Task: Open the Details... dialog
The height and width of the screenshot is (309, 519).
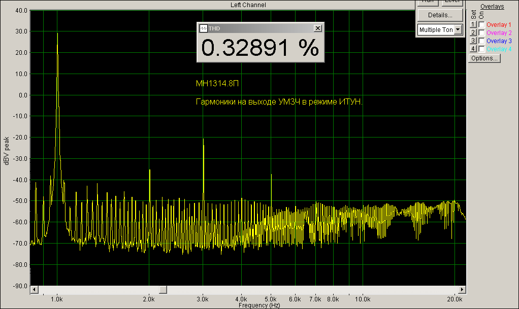Action: point(440,15)
